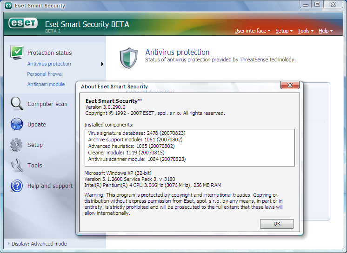
Task: Click the Tools wrench icon
Action: pyautogui.click(x=17, y=165)
